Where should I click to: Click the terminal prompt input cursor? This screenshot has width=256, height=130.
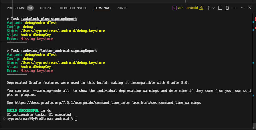tap(76, 119)
